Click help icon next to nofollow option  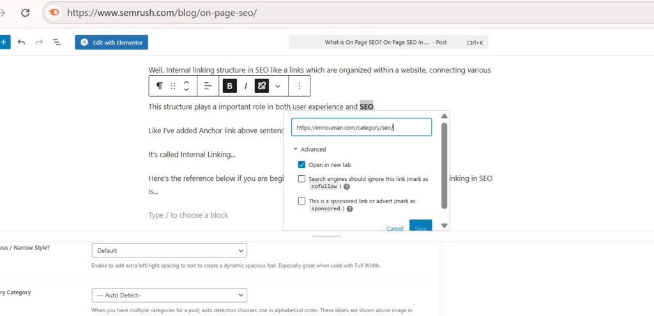[347, 187]
